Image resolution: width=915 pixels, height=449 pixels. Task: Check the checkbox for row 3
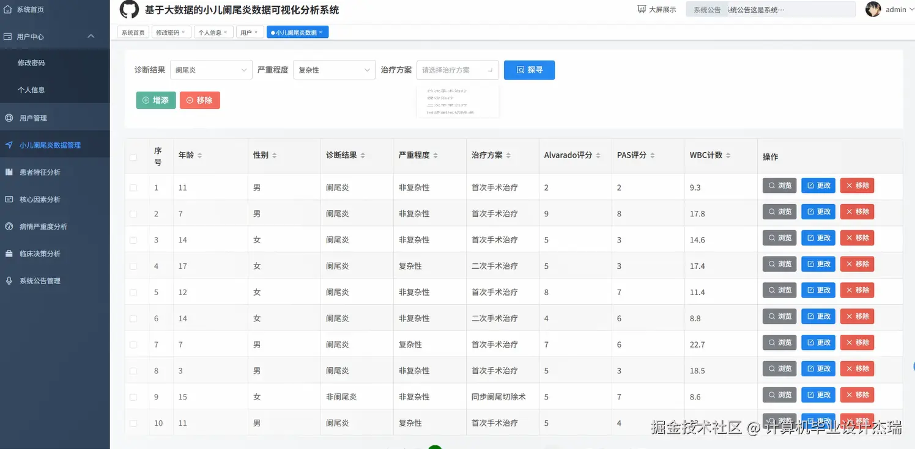tap(133, 240)
